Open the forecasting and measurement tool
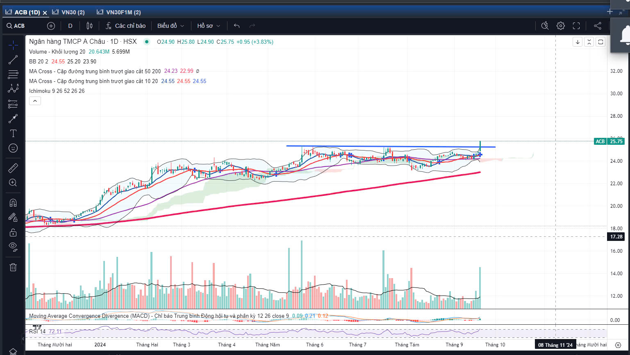The width and height of the screenshot is (630, 355). (13, 104)
